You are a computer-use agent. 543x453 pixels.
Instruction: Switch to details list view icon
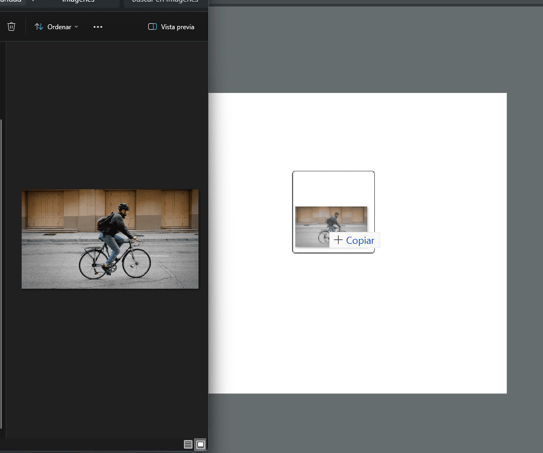coord(188,444)
